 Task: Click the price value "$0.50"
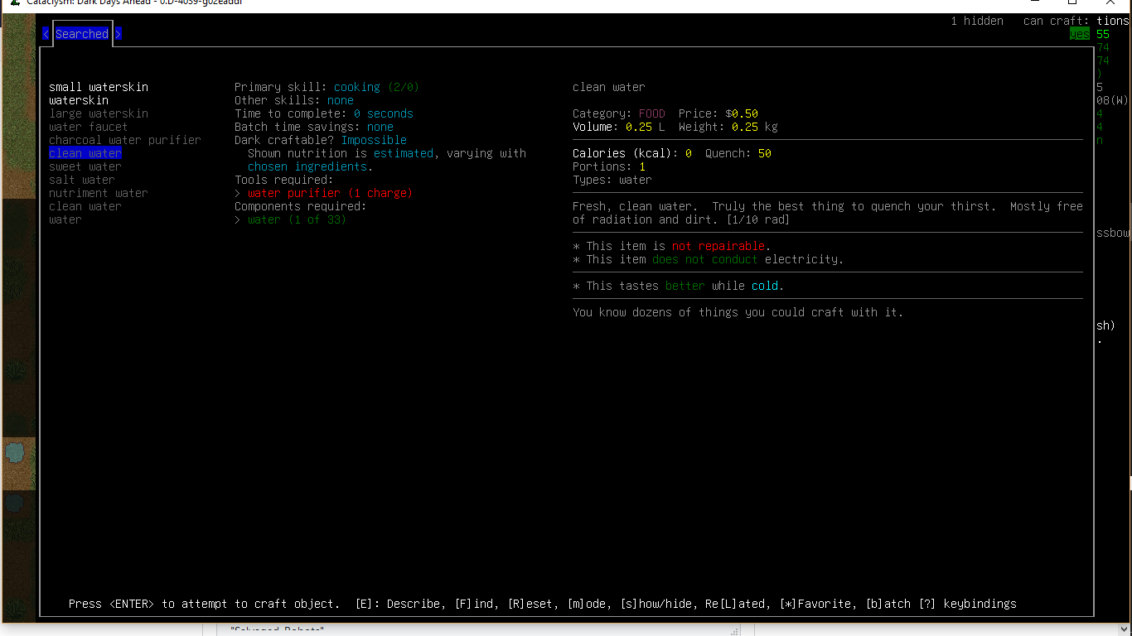(742, 113)
